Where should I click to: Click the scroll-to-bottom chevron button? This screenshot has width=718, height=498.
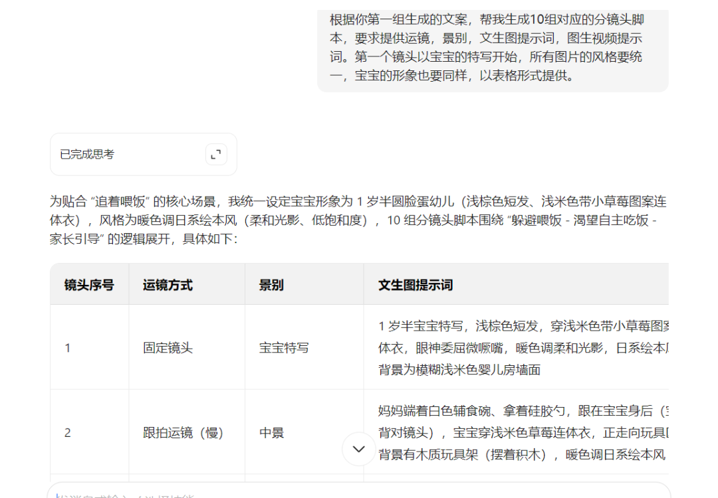[x=359, y=449]
